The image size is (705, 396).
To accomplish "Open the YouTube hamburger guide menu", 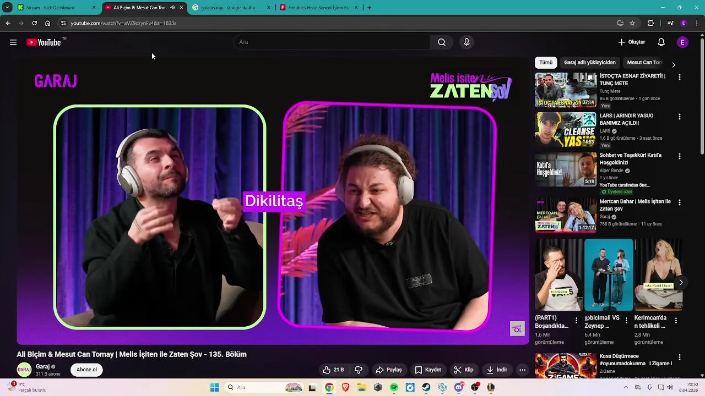I will (13, 42).
